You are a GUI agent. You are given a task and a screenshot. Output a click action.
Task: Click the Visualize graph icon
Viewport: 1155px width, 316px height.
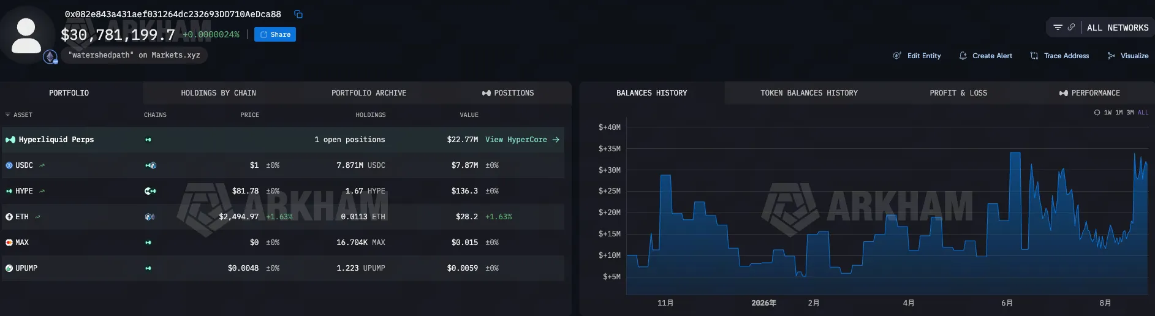(x=1111, y=56)
